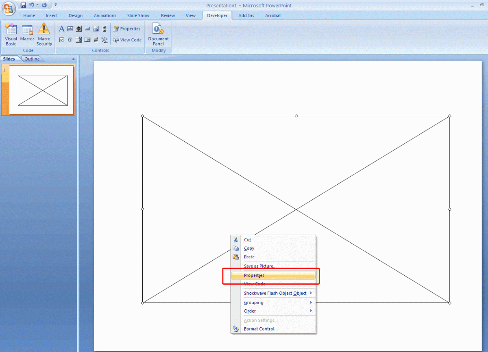This screenshot has height=352, width=488.
Task: Add a Spin Button control
Action: [78, 28]
